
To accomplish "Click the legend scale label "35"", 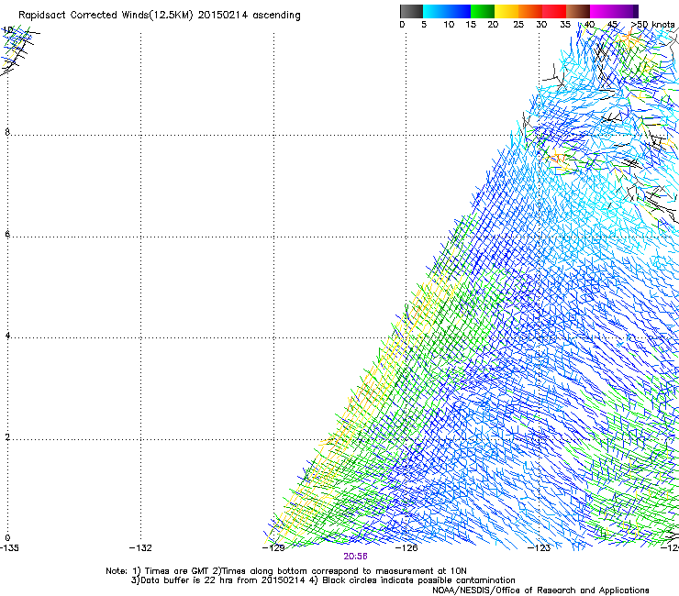I will pyautogui.click(x=565, y=25).
